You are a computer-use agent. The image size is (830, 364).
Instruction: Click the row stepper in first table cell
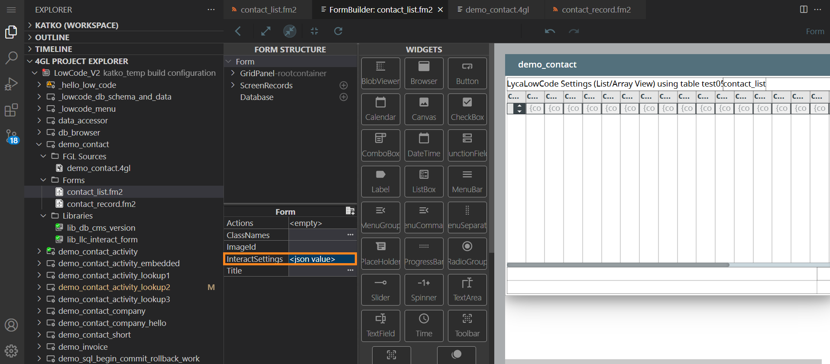click(x=519, y=109)
